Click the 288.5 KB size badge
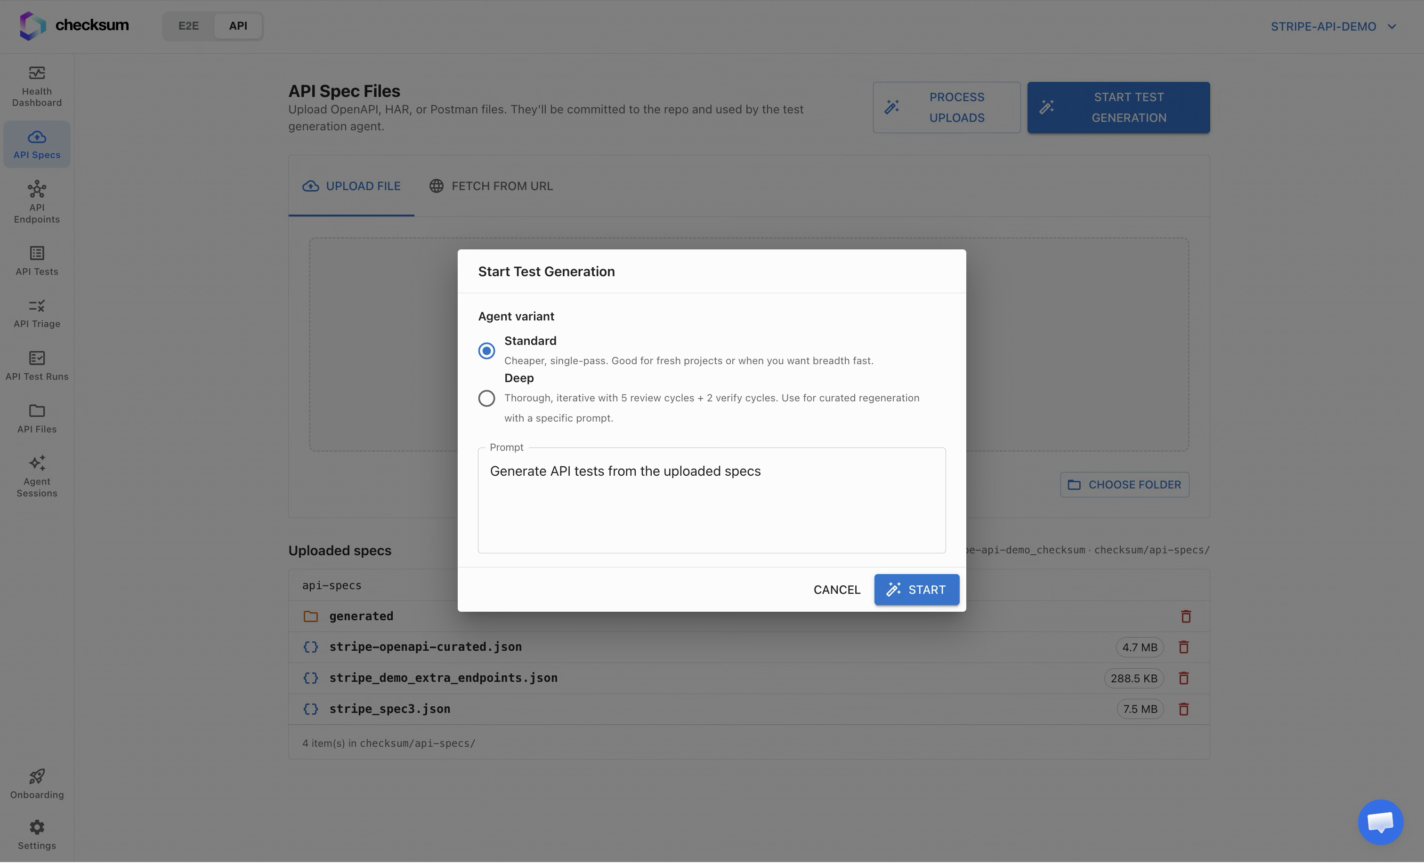The image size is (1424, 863). point(1134,678)
